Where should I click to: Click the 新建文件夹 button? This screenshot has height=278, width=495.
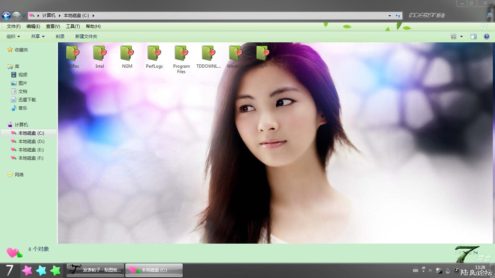coord(86,37)
